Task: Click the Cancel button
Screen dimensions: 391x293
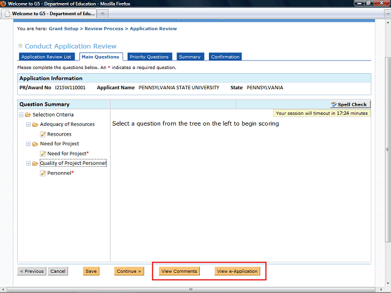Action: coord(58,271)
